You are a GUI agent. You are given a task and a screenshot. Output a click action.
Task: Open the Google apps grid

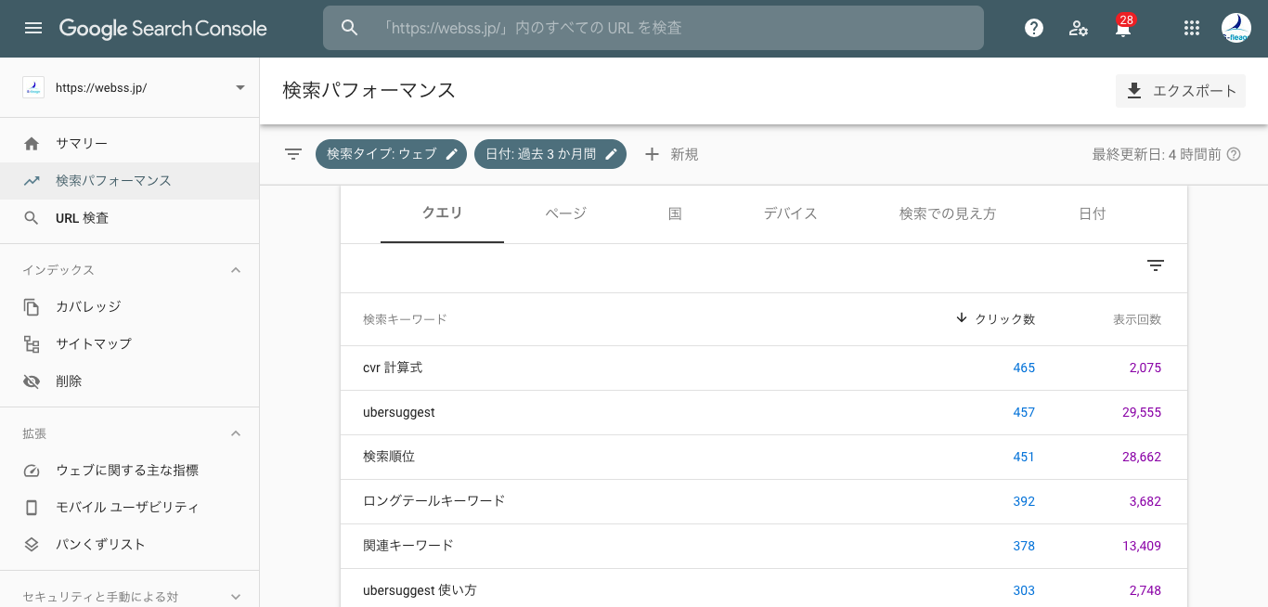[1192, 28]
